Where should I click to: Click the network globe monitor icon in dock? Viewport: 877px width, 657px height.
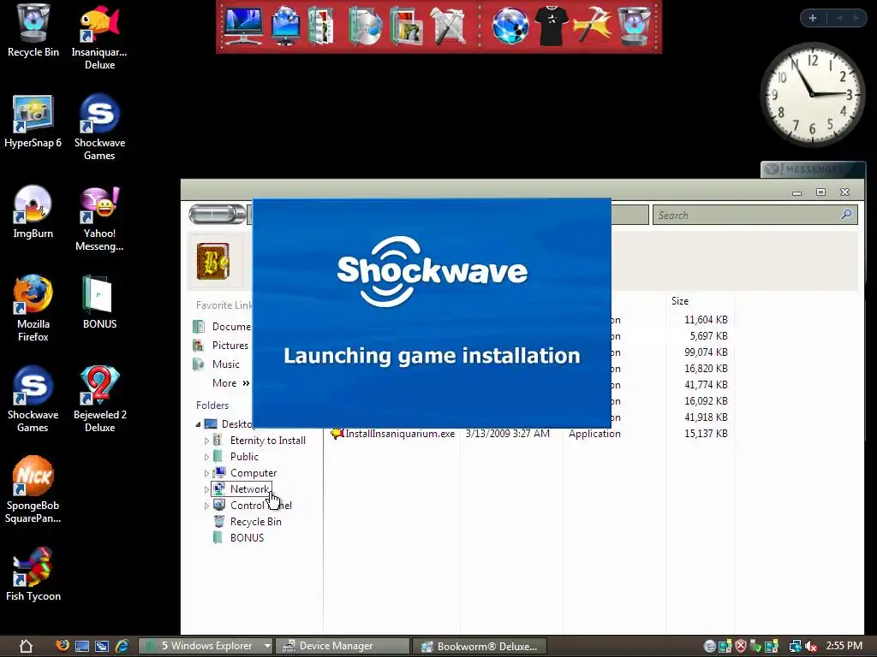pos(285,27)
